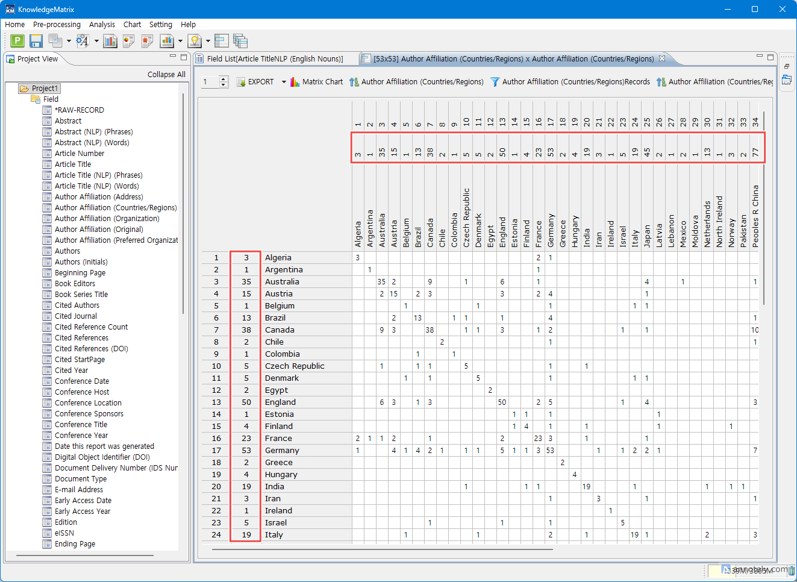Switch to the Field List tab
Image resolution: width=797 pixels, height=582 pixels.
click(274, 59)
